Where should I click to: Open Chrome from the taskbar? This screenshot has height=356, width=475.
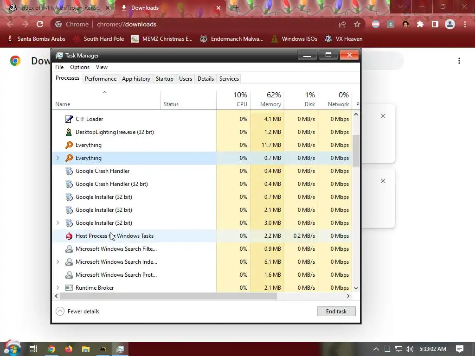click(51, 349)
